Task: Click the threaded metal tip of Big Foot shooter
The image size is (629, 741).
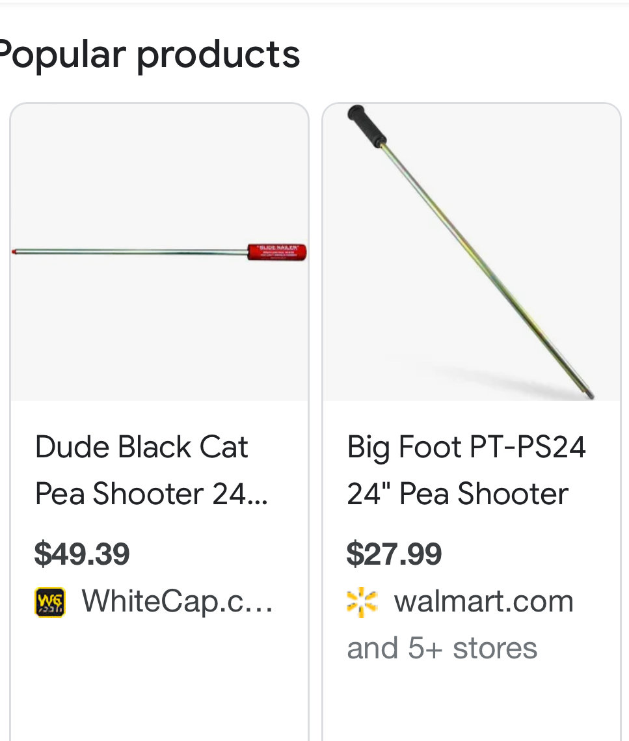Action: pyautogui.click(x=589, y=395)
